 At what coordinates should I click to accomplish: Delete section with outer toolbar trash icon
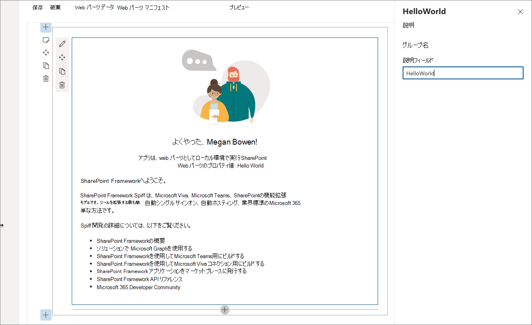tap(46, 78)
